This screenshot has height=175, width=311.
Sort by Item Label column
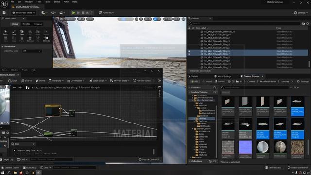point(202,28)
